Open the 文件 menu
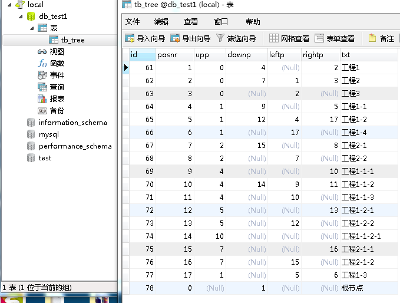Viewport: 400px width, 303px height. [133, 22]
